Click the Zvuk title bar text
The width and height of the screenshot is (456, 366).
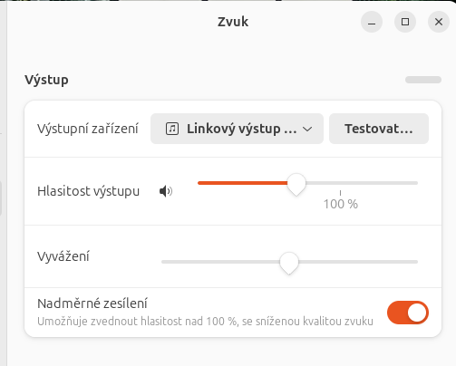coord(233,22)
